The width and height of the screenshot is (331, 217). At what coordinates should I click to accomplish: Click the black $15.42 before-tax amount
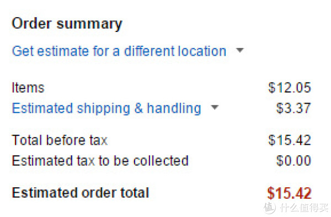[290, 140]
